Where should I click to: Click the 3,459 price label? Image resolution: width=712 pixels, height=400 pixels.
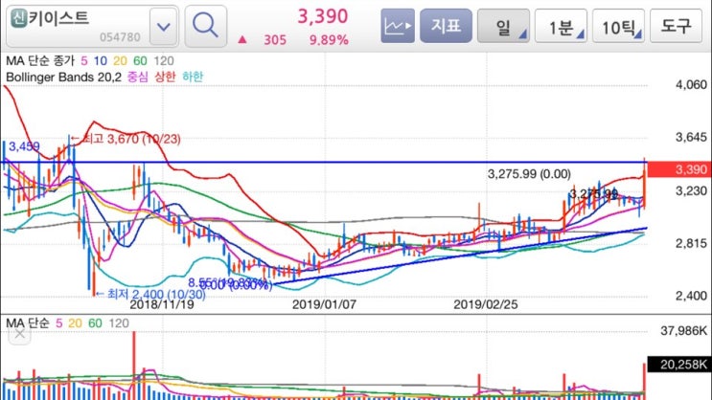click(x=24, y=146)
